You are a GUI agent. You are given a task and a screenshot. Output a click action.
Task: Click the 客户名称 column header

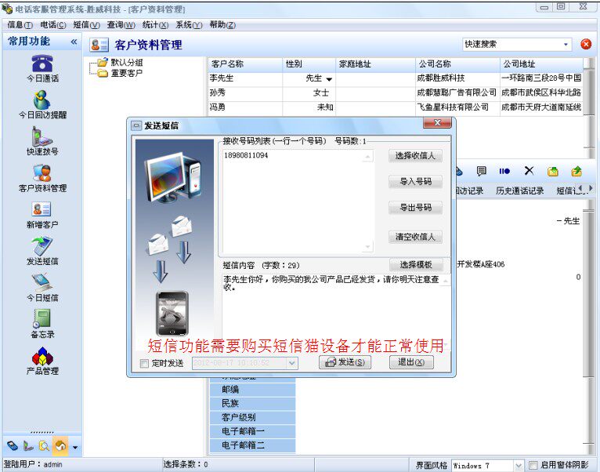click(x=246, y=64)
